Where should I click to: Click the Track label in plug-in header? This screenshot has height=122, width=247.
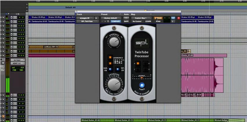click(79, 14)
